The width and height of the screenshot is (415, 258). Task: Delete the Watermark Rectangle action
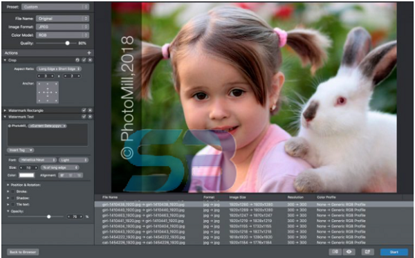90,110
